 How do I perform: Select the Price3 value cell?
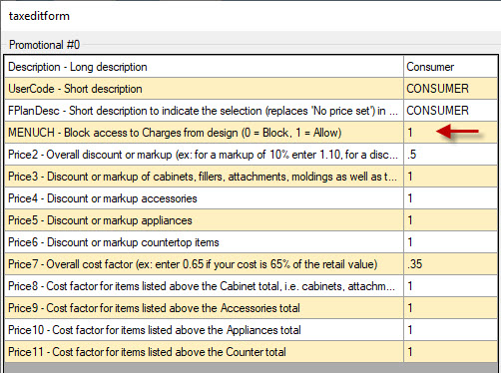[x=450, y=177]
